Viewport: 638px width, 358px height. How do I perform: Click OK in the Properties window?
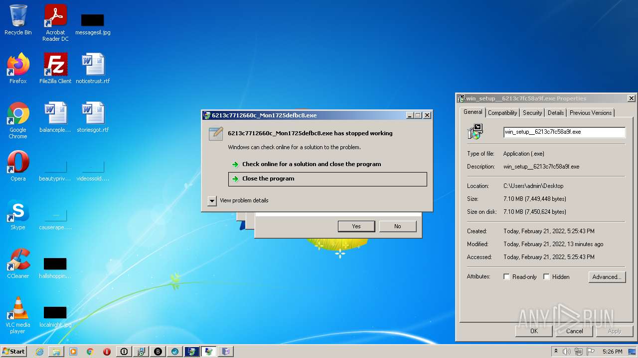(x=534, y=331)
